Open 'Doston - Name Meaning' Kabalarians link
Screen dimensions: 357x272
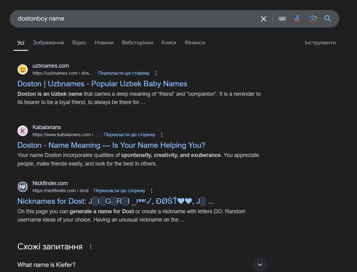(111, 145)
